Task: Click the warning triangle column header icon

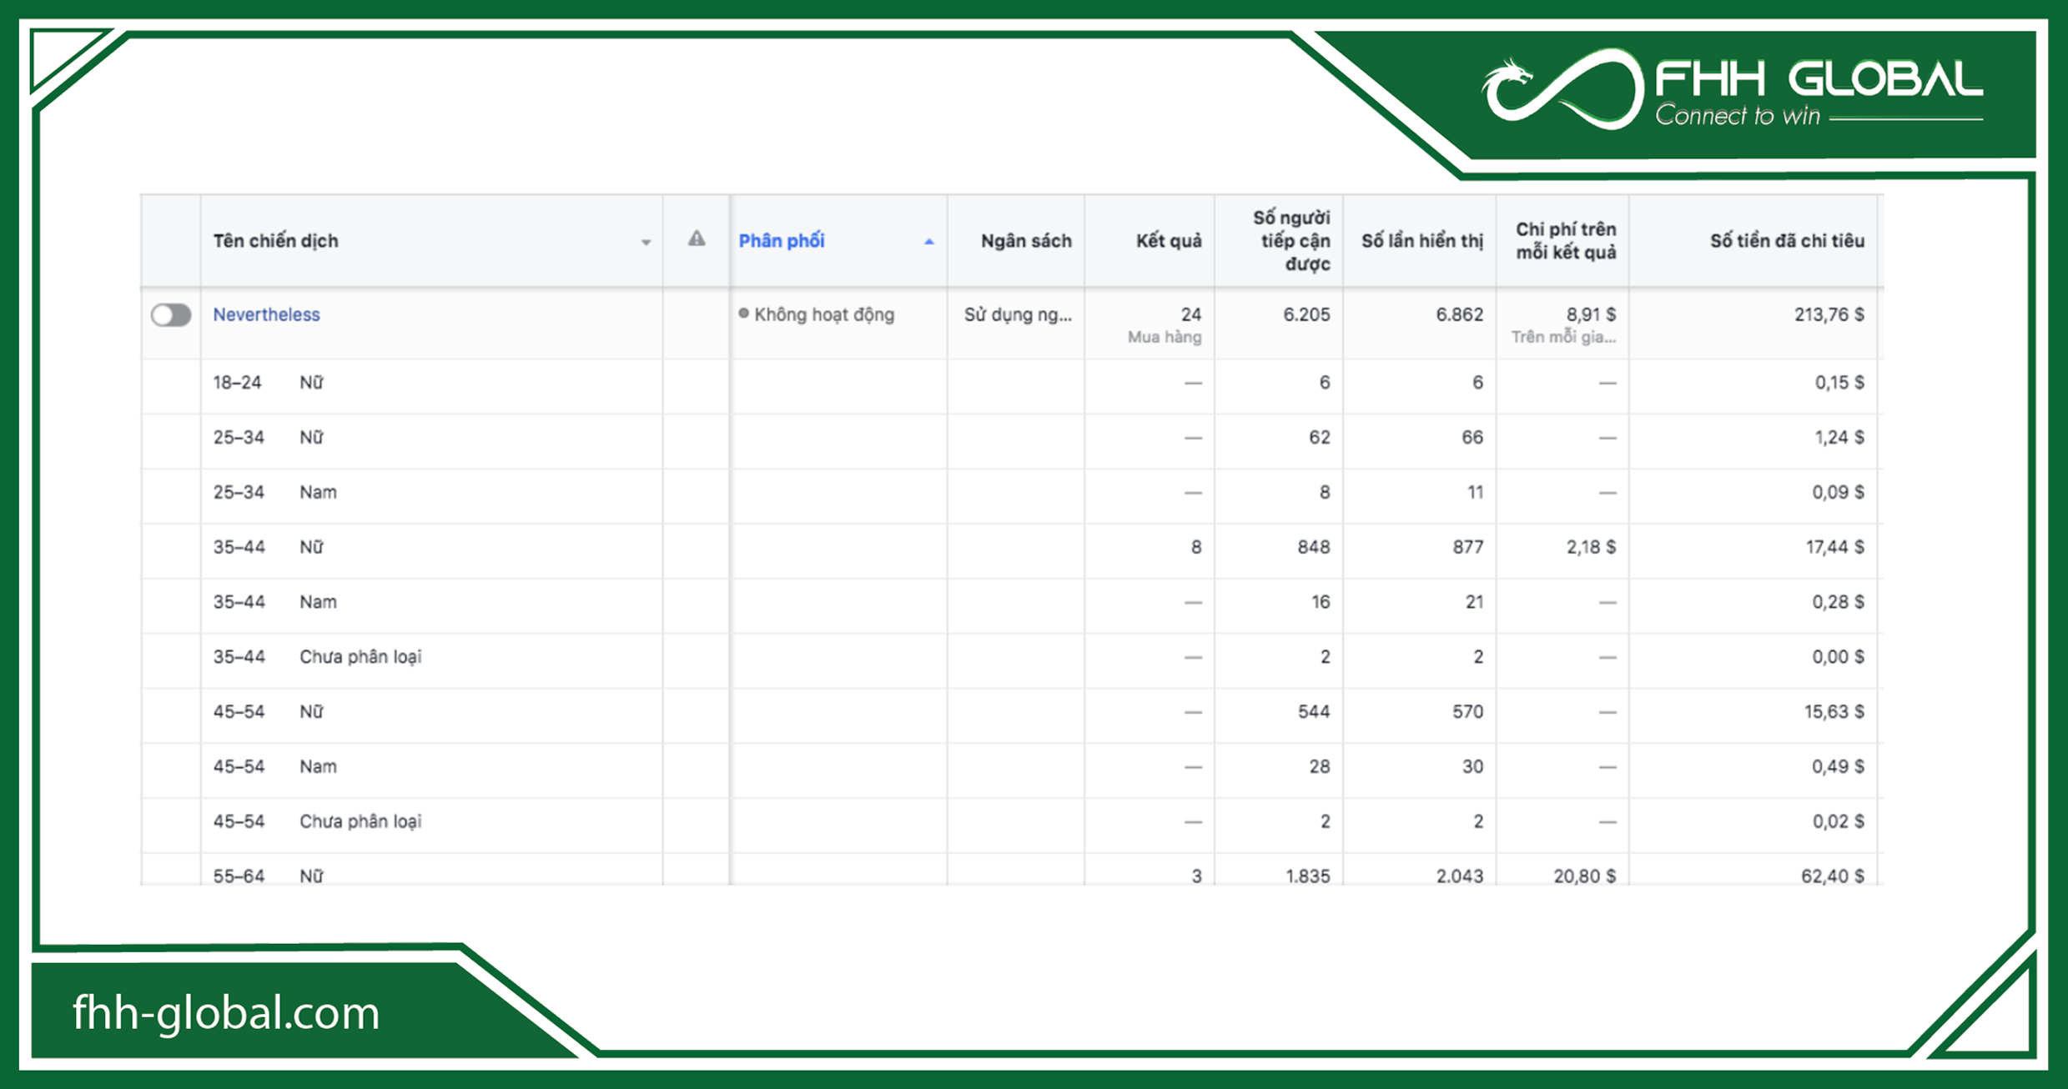Action: (697, 241)
